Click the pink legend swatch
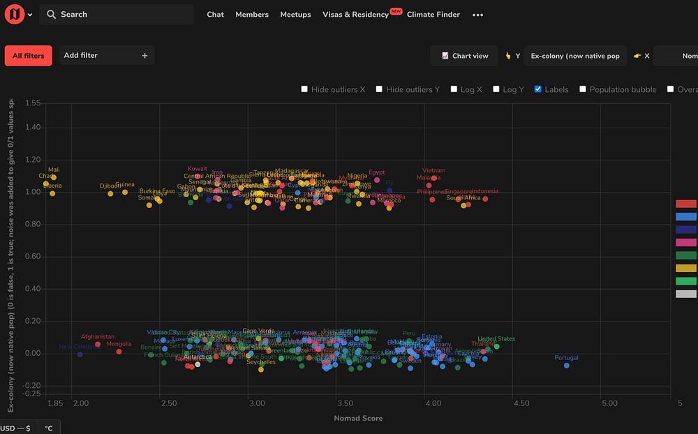The image size is (698, 434). point(686,243)
